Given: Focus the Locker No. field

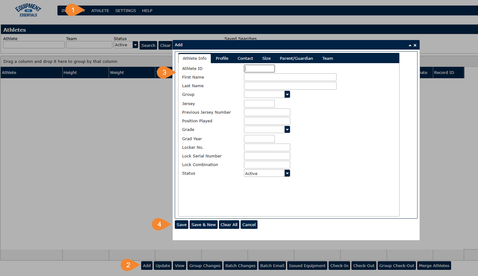Looking at the screenshot, I should pos(267,147).
